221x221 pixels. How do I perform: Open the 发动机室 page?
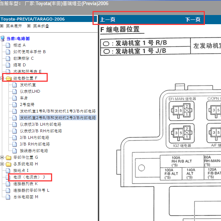(28, 85)
